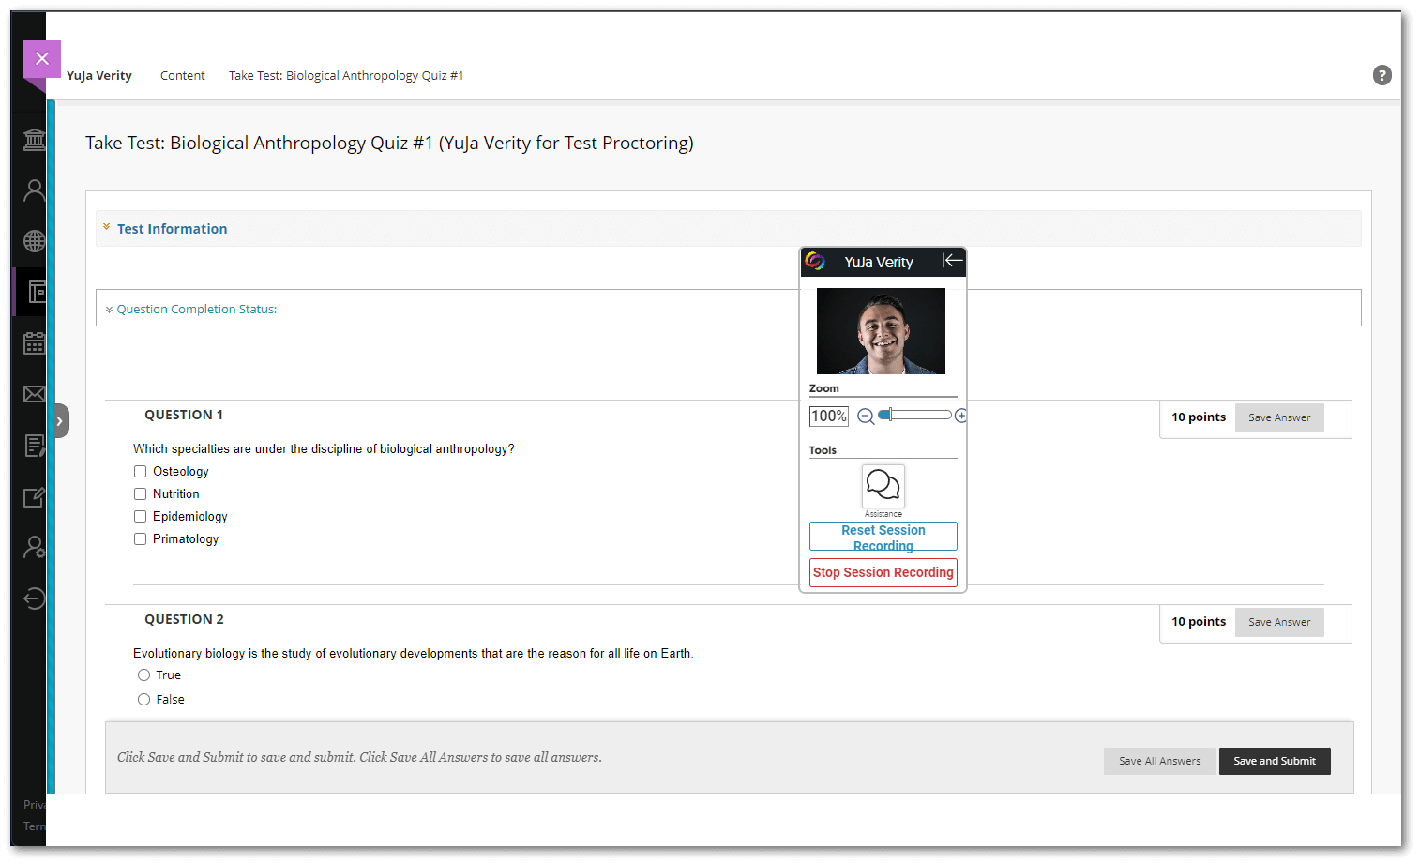The image size is (1419, 864).
Task: Expand the course menu side handle
Action: 60,420
